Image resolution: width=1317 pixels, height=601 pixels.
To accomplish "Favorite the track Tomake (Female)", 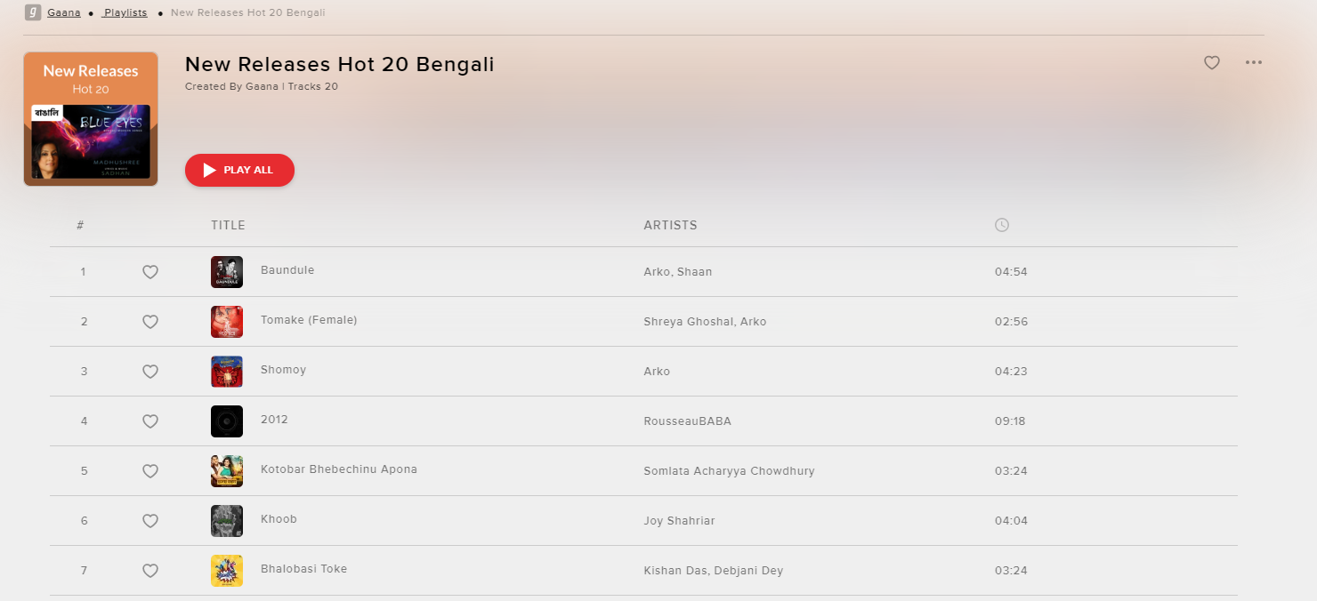I will pyautogui.click(x=150, y=322).
